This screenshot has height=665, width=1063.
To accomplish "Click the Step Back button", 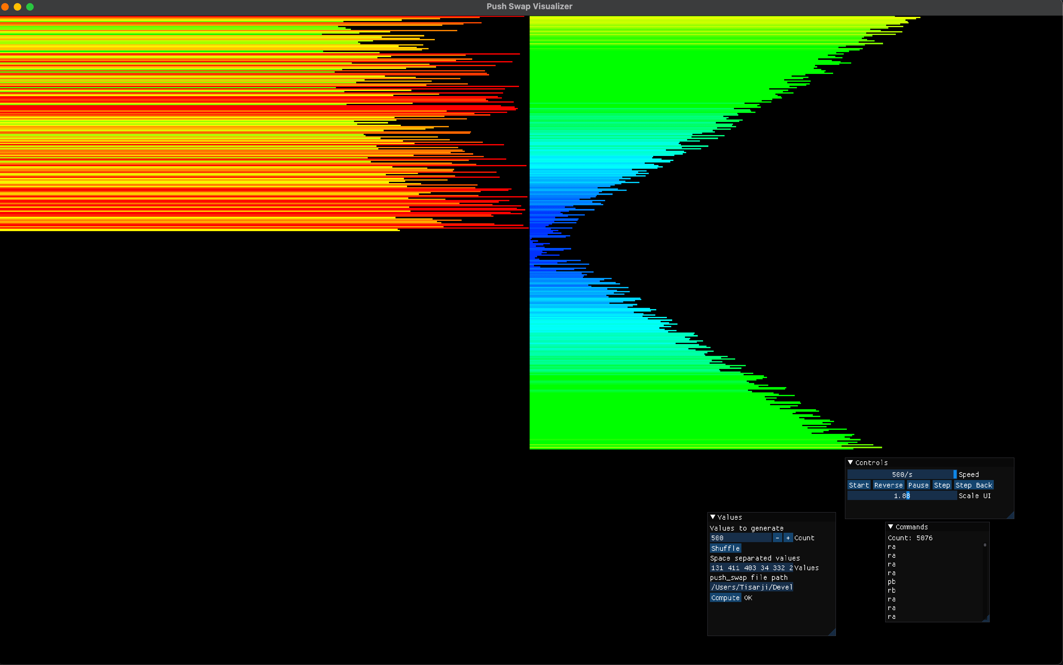I will coord(973,485).
